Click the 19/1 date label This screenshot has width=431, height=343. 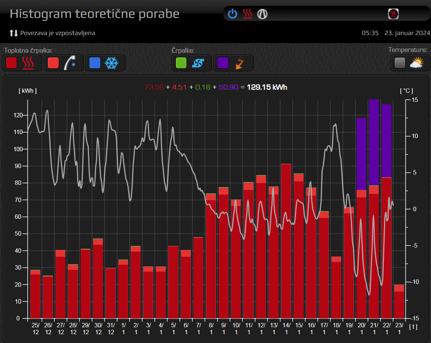[x=349, y=329]
